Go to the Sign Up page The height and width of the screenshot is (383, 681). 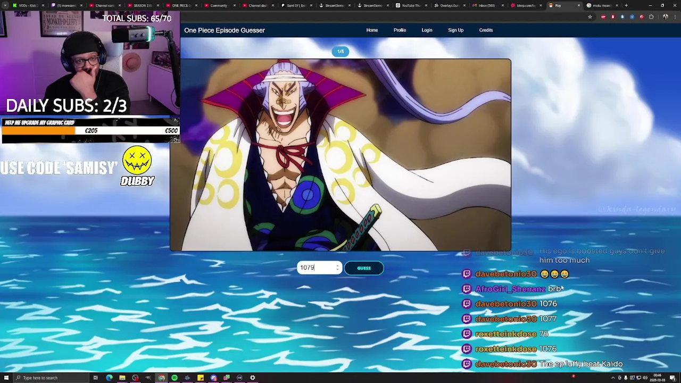point(455,30)
